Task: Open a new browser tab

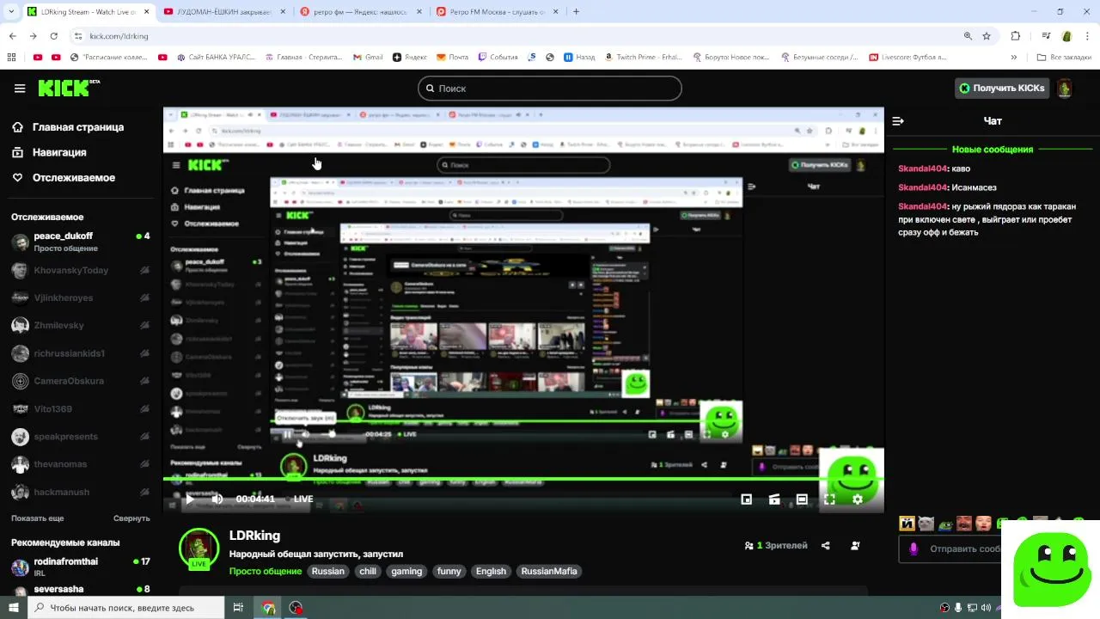Action: pyautogui.click(x=576, y=12)
